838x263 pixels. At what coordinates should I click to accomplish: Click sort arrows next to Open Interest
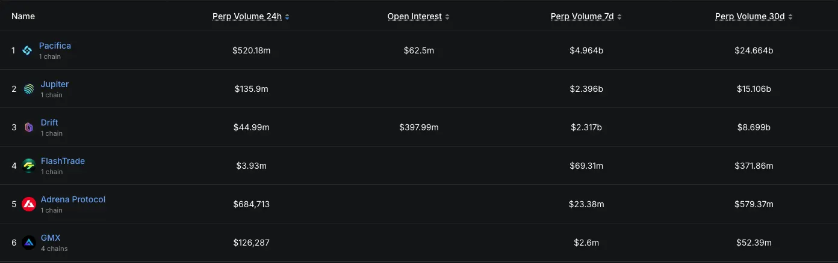coord(447,17)
